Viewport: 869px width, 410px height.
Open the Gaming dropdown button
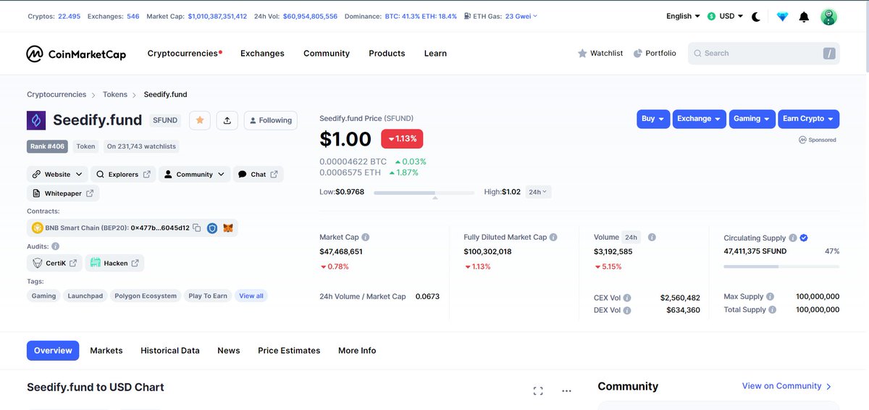click(752, 119)
